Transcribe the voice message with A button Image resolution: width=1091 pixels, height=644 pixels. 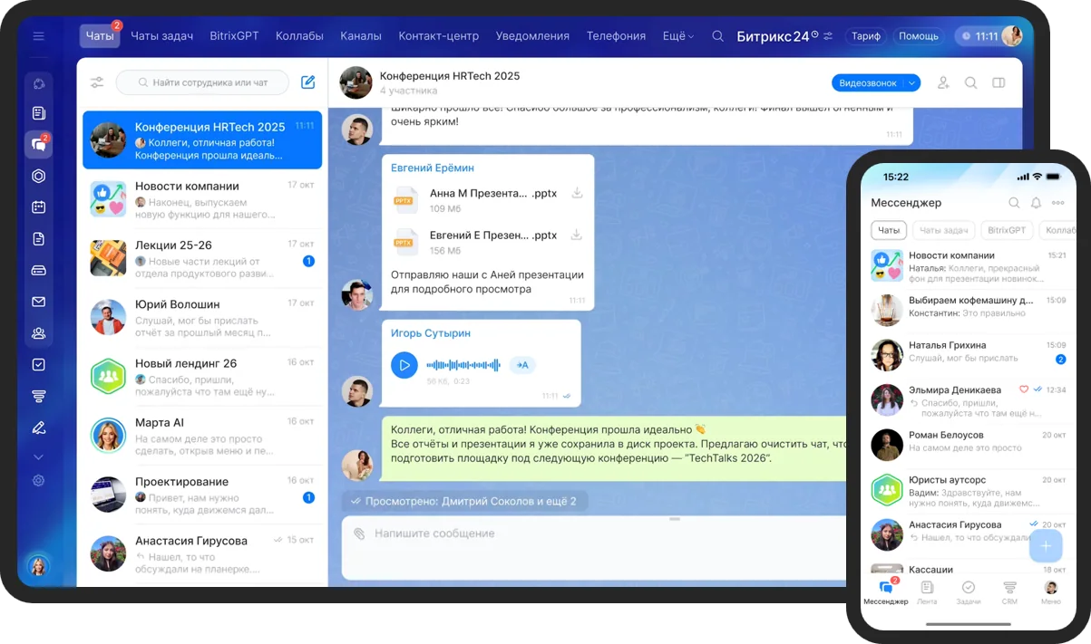pos(522,365)
